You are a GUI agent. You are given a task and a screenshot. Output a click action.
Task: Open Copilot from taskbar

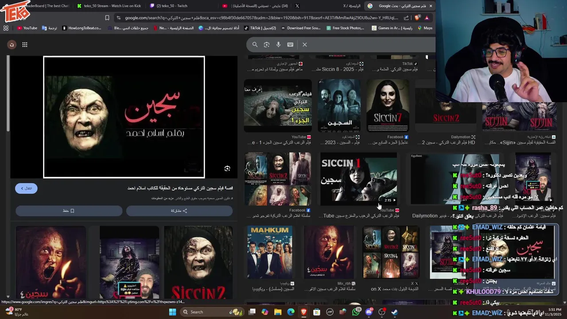click(265, 312)
